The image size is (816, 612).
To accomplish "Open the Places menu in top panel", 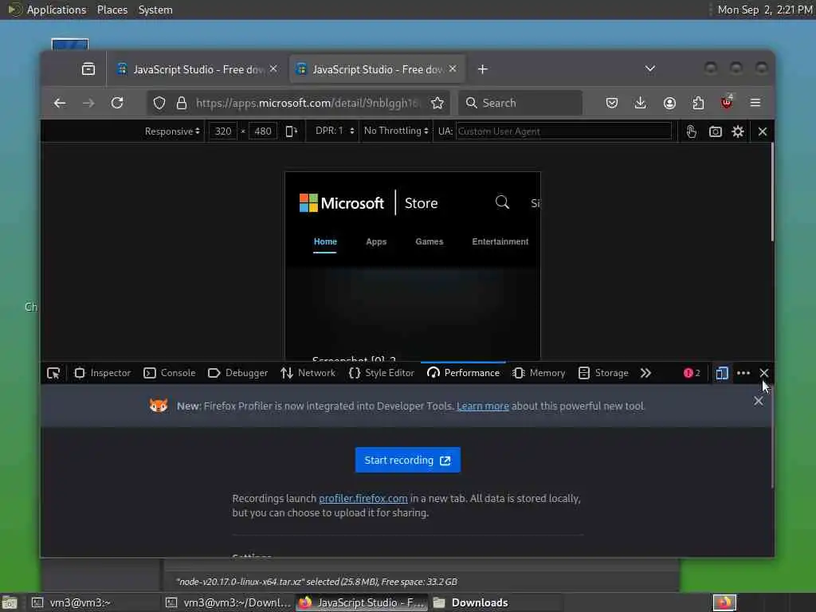I will click(112, 10).
